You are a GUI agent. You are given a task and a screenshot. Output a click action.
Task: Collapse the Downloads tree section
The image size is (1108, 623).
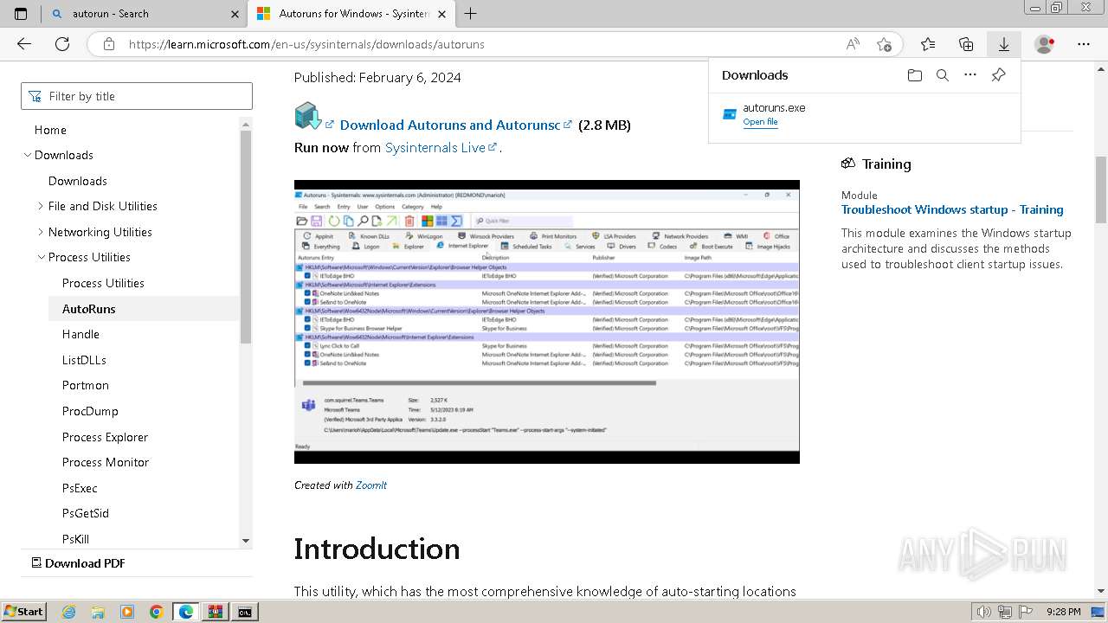(x=28, y=155)
